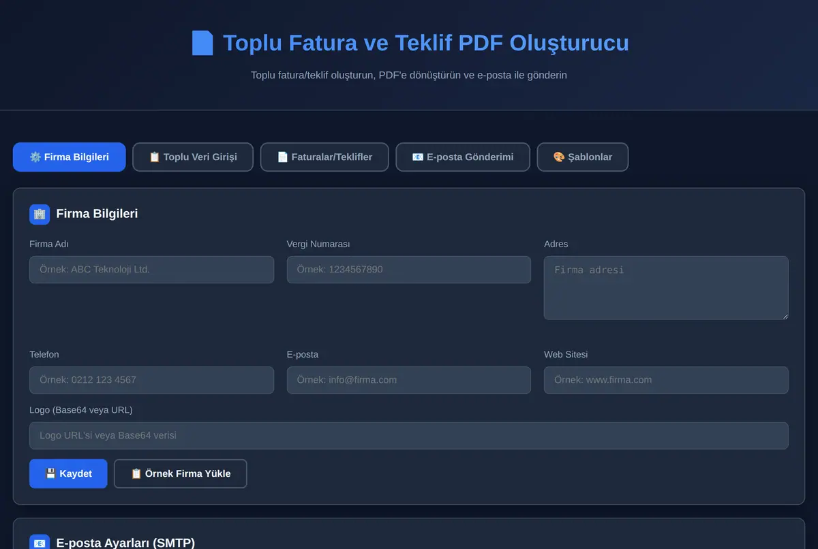818x549 pixels.
Task: Click the Adres textarea resize handle
Action: (x=784, y=315)
